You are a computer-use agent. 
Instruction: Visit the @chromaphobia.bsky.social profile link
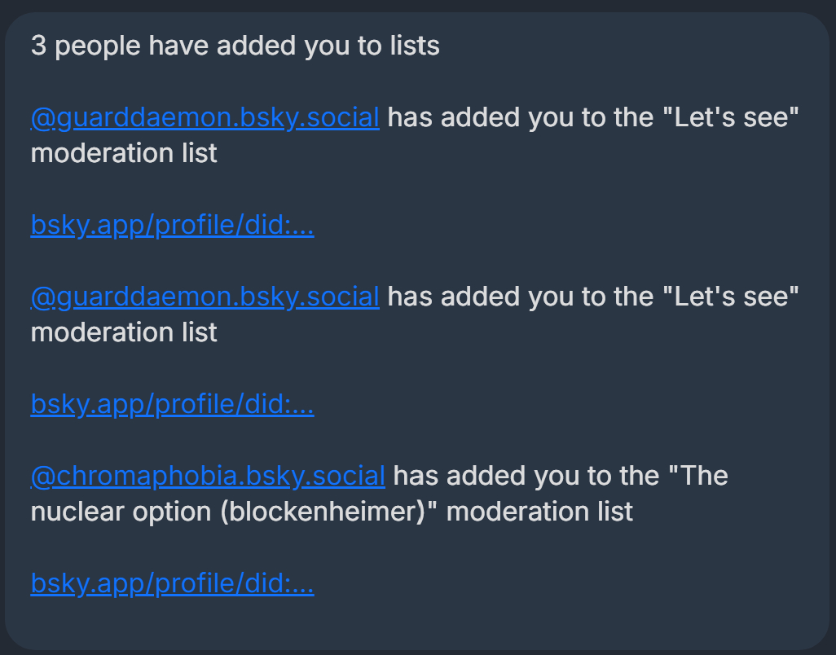point(208,476)
